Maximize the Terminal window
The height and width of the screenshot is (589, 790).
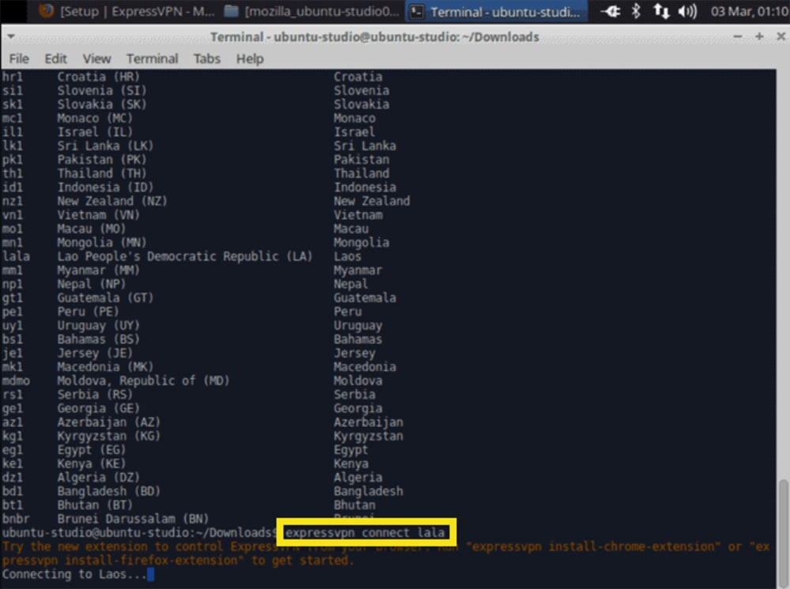[x=759, y=36]
